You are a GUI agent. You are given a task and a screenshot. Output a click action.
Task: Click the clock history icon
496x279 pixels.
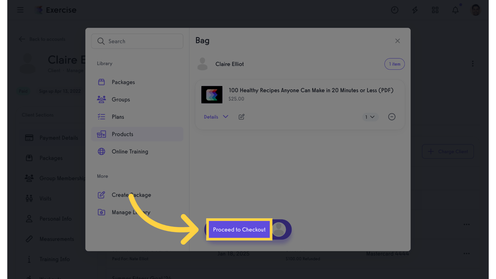(394, 10)
